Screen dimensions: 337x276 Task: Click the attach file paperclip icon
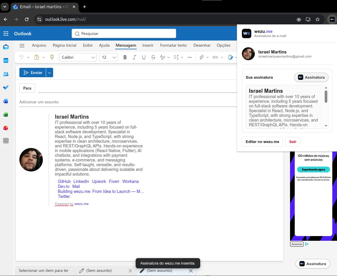(202, 57)
